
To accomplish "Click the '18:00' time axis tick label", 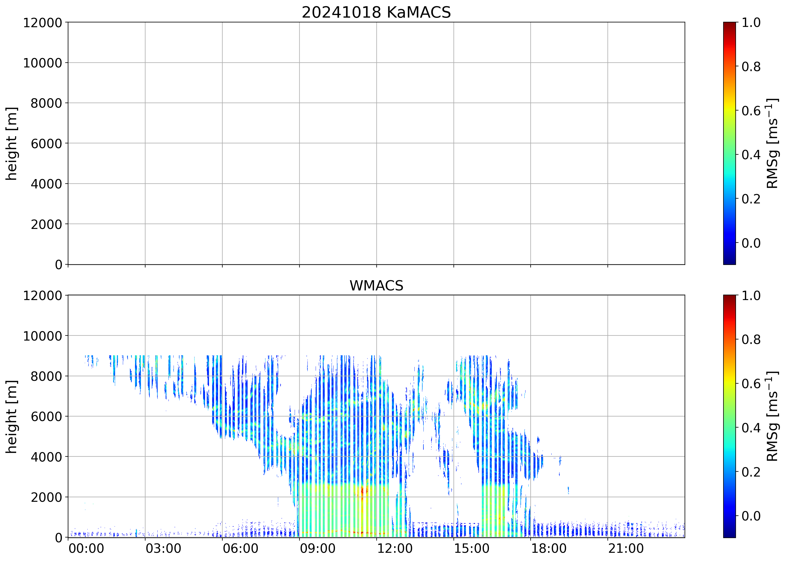I will pos(549,549).
